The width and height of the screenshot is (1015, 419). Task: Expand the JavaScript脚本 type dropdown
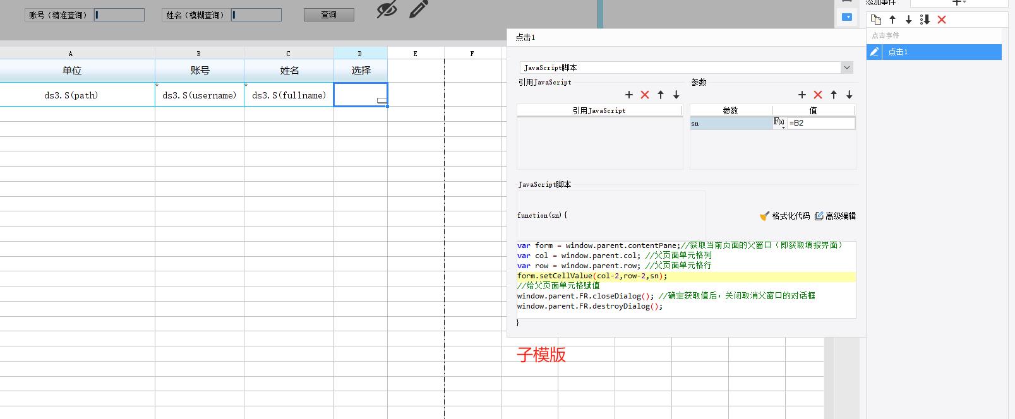click(x=847, y=68)
